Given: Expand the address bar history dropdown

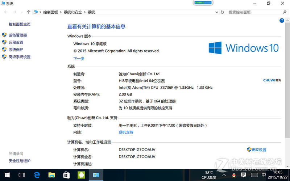Looking at the screenshot, I should point(216,12).
